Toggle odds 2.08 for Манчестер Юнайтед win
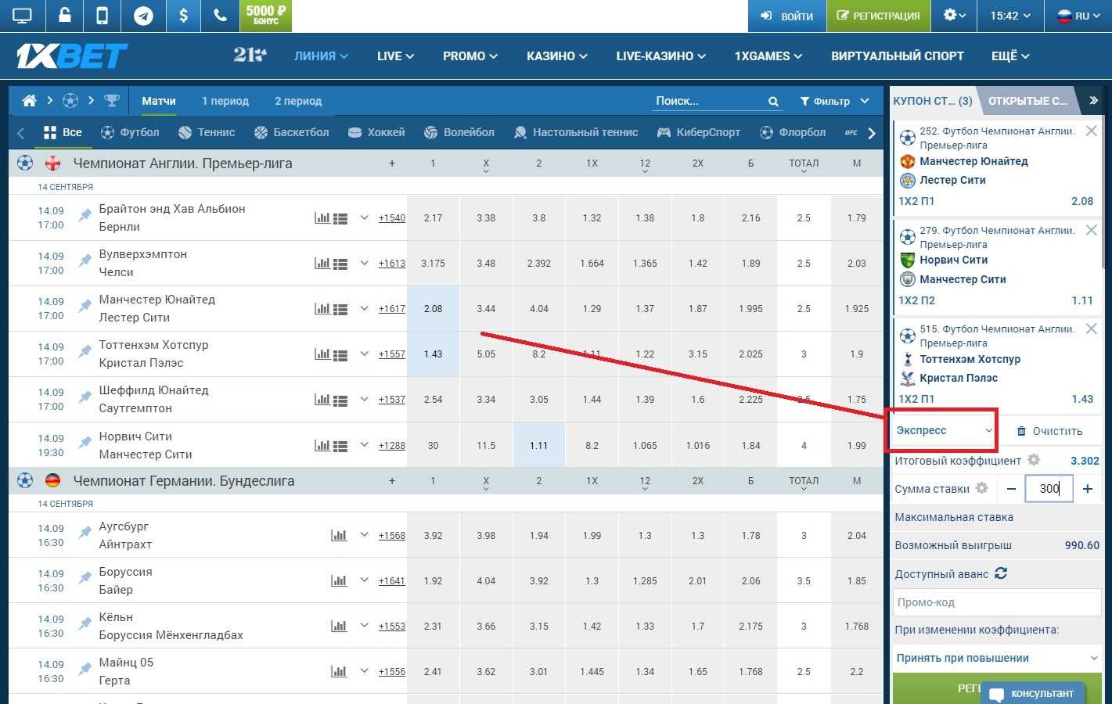 point(433,309)
